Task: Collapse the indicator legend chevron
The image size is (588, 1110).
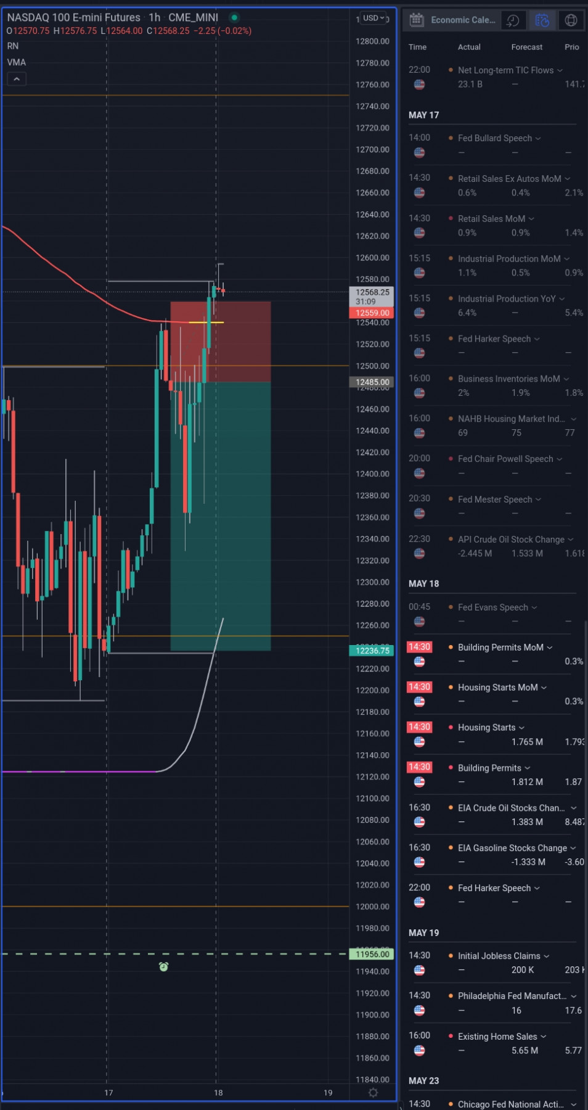Action: [17, 79]
